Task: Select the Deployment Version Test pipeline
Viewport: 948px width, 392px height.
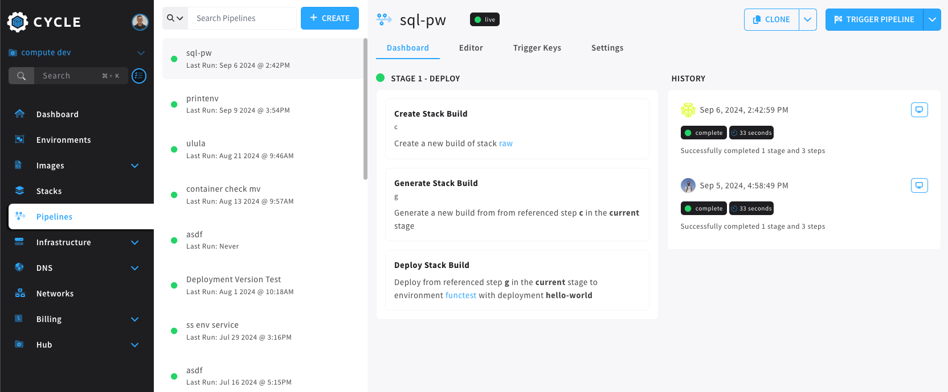Action: (263, 286)
